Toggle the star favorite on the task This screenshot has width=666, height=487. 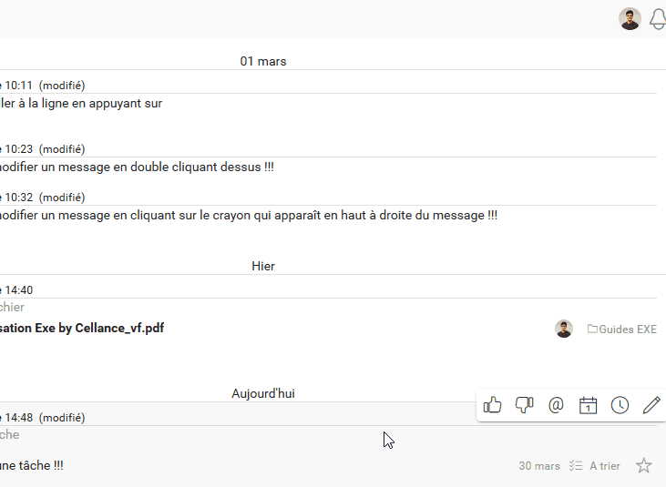[x=643, y=466]
